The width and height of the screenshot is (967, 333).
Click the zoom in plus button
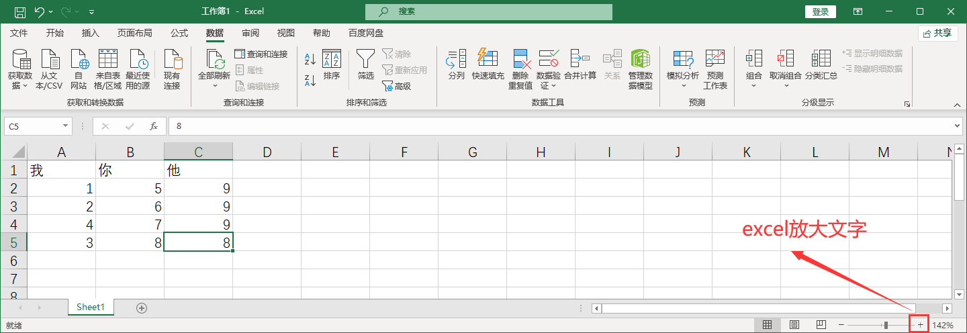(x=920, y=325)
